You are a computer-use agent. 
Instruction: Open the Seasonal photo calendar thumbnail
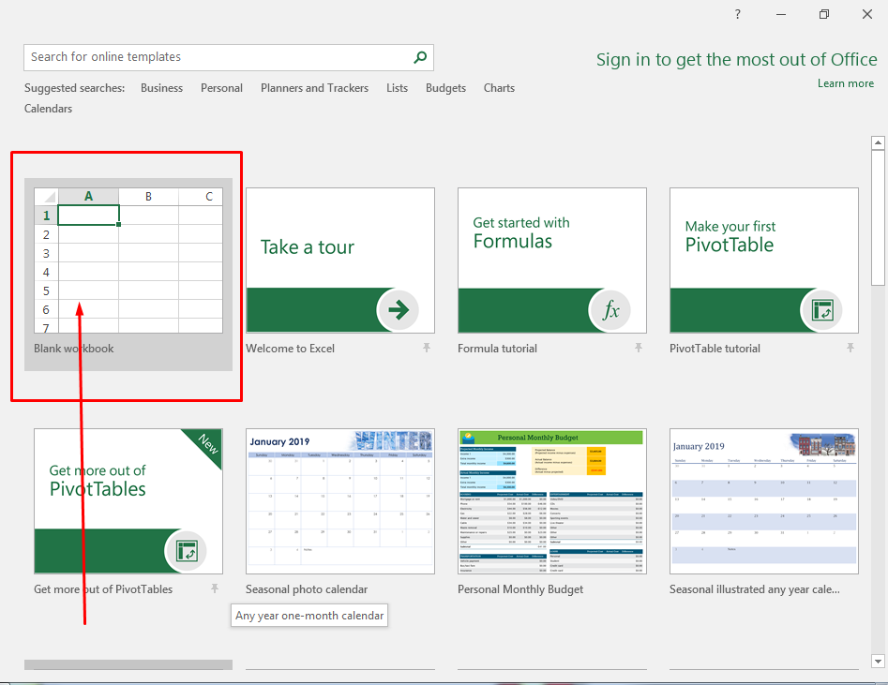tap(340, 501)
